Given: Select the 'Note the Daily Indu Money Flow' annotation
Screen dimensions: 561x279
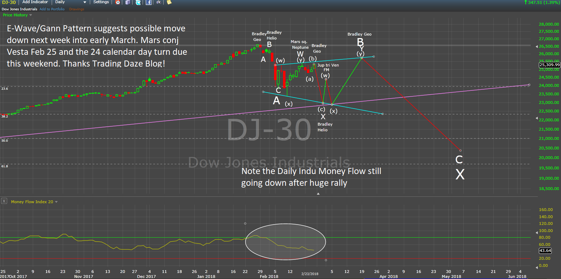Looking at the screenshot, I should pyautogui.click(x=311, y=177).
